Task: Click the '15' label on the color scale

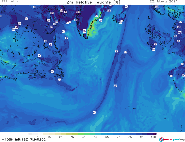Action: 49,137
